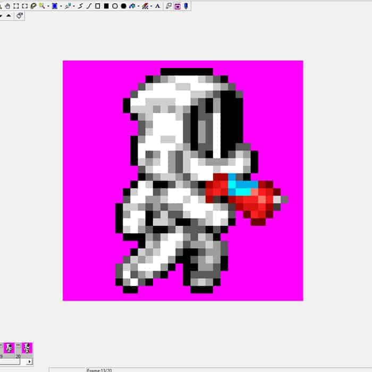
Task: Open the eraser options dropdown
Action: (x=151, y=6)
